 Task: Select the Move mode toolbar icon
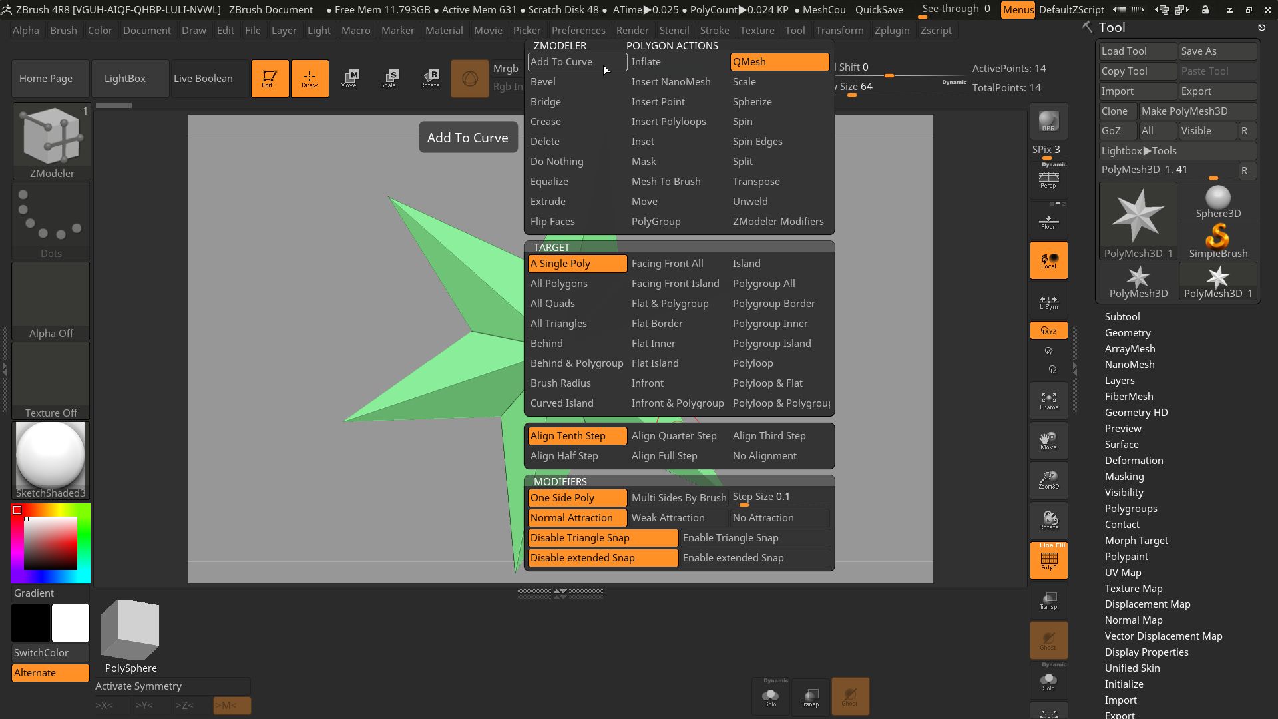pyautogui.click(x=349, y=79)
